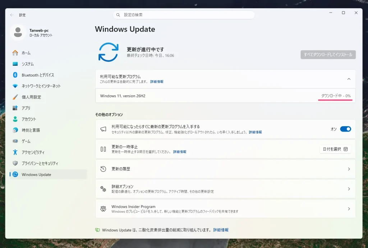Click 更新の履歴 row title

tap(121, 169)
